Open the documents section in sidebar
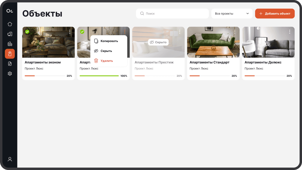302x170 pixels. coord(10,63)
